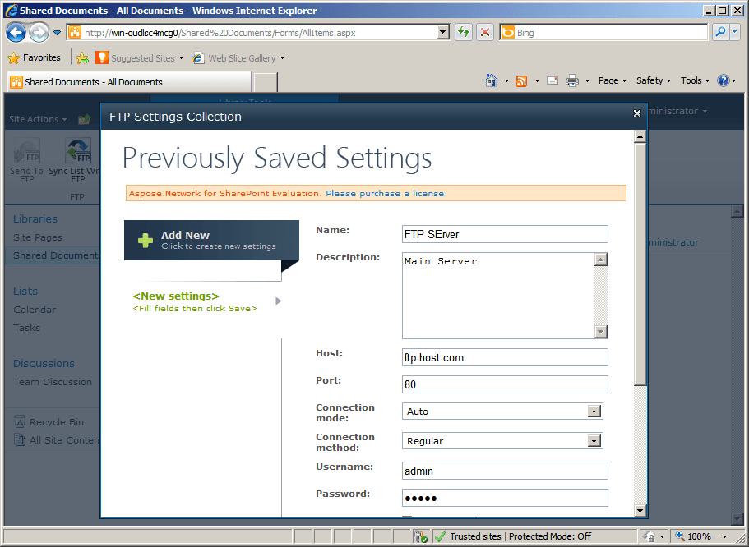Click the Username field with admin
Screen dimensions: 749x547
pos(505,471)
